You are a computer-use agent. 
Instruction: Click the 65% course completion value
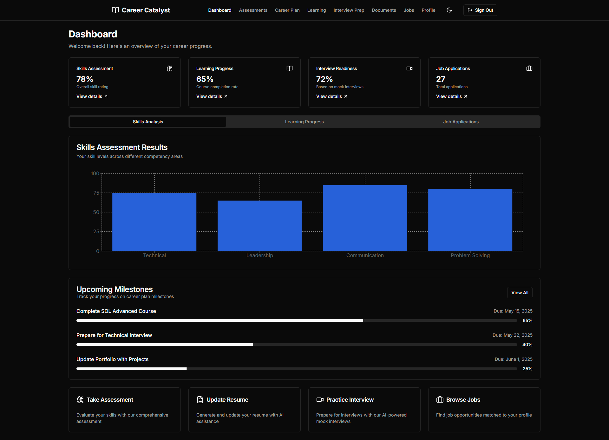coord(205,79)
